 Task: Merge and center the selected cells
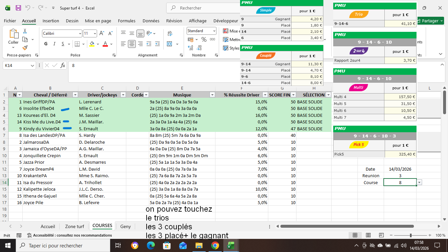170,44
